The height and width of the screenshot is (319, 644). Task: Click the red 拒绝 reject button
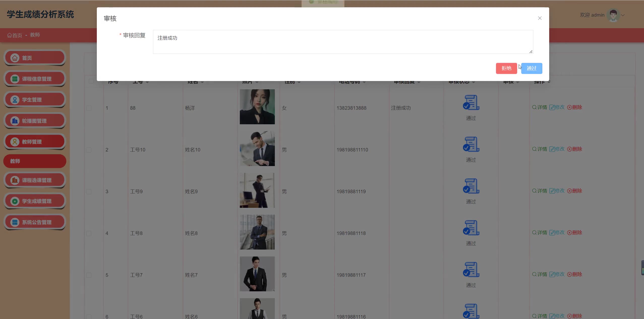(x=506, y=68)
